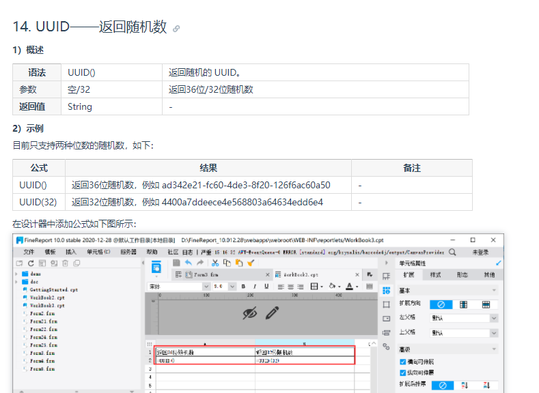Align cell text to the right
The width and height of the screenshot is (539, 393).
pos(300,287)
